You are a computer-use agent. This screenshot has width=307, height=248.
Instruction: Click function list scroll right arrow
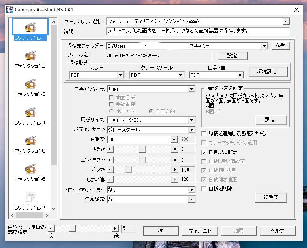point(47,216)
